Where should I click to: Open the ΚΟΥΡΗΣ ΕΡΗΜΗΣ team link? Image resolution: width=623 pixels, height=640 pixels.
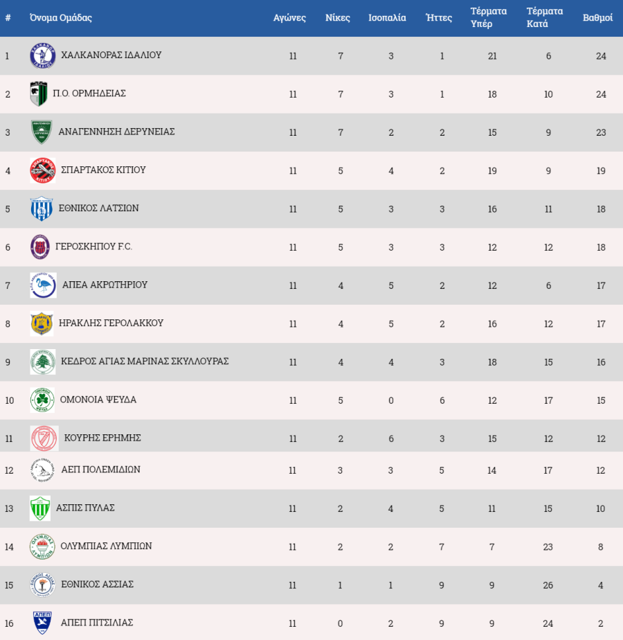click(102, 438)
